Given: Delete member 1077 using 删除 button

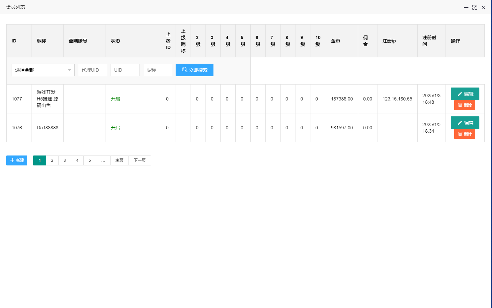Looking at the screenshot, I should [x=464, y=105].
